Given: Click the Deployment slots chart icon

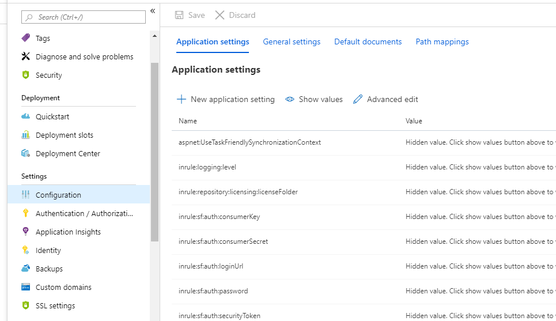Looking at the screenshot, I should tap(25, 134).
